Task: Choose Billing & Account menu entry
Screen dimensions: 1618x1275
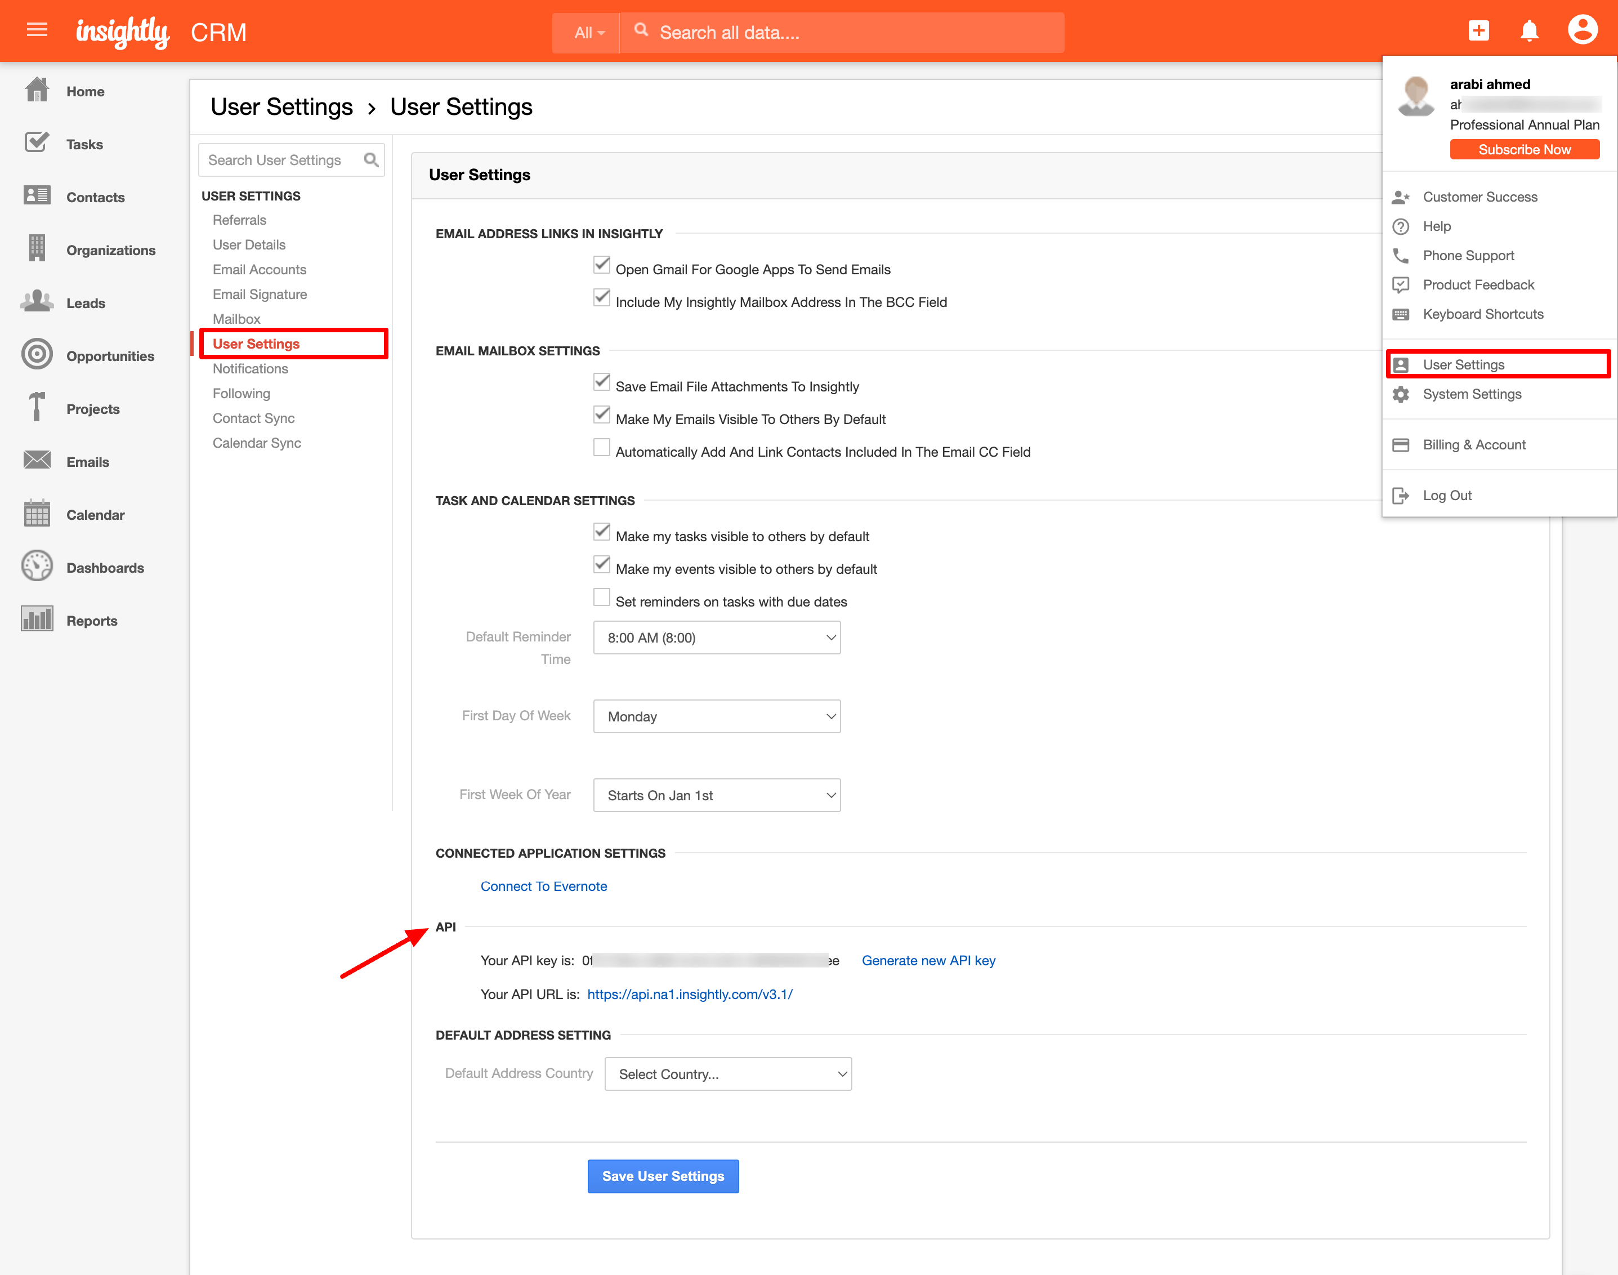Action: click(1473, 445)
